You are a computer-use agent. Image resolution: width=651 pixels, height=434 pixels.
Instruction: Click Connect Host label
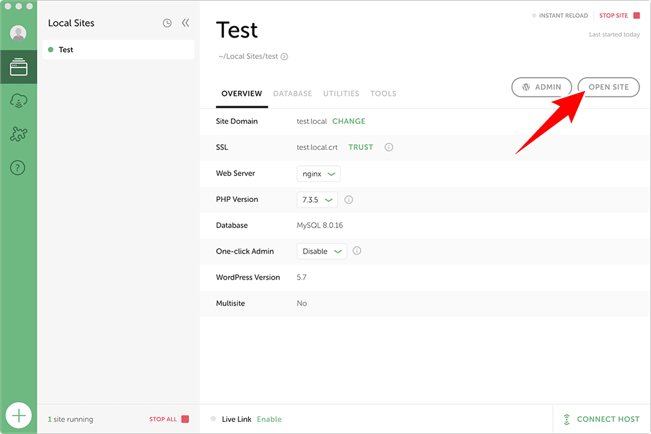pyautogui.click(x=608, y=419)
